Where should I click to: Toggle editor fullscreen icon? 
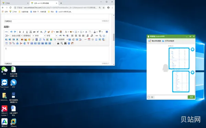tap(107, 32)
